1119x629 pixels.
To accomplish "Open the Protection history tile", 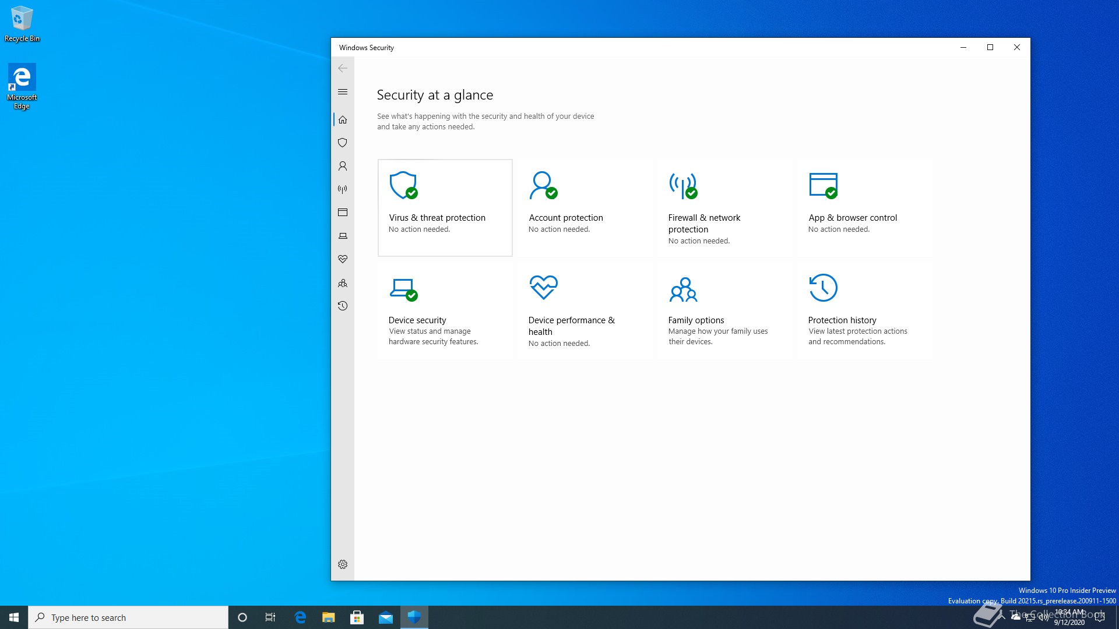I will (865, 310).
